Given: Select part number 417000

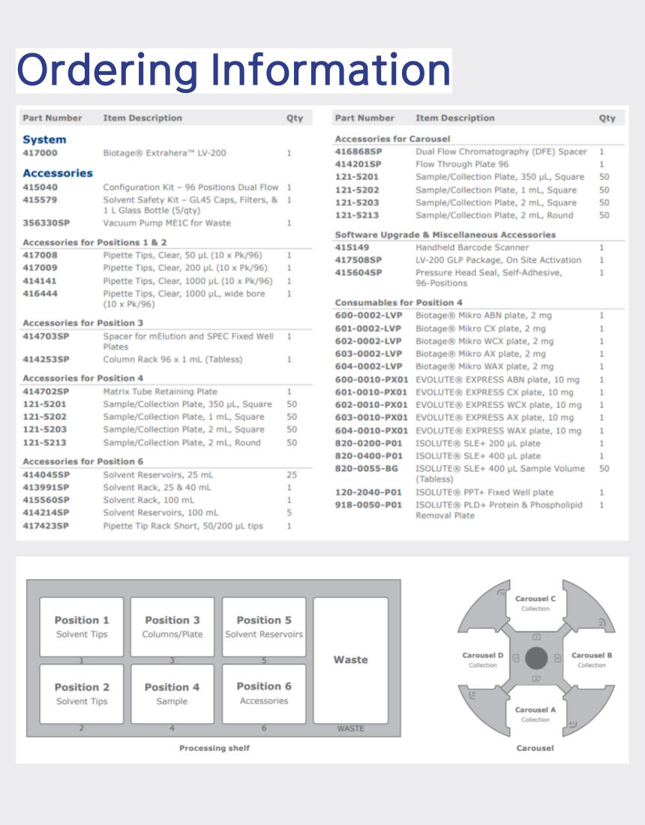Looking at the screenshot, I should tap(40, 153).
